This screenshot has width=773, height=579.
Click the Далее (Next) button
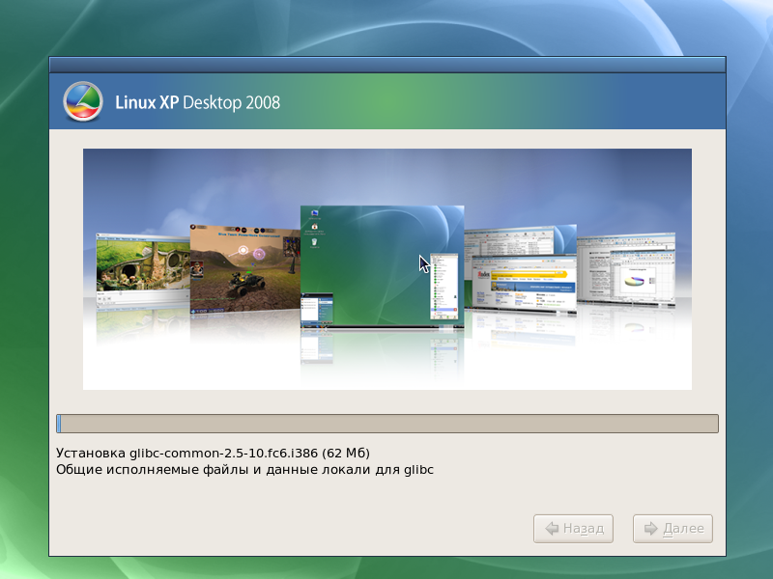[673, 529]
